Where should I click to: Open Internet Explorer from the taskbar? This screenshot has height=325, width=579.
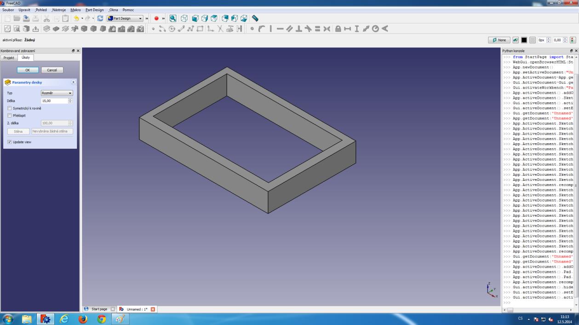point(65,319)
